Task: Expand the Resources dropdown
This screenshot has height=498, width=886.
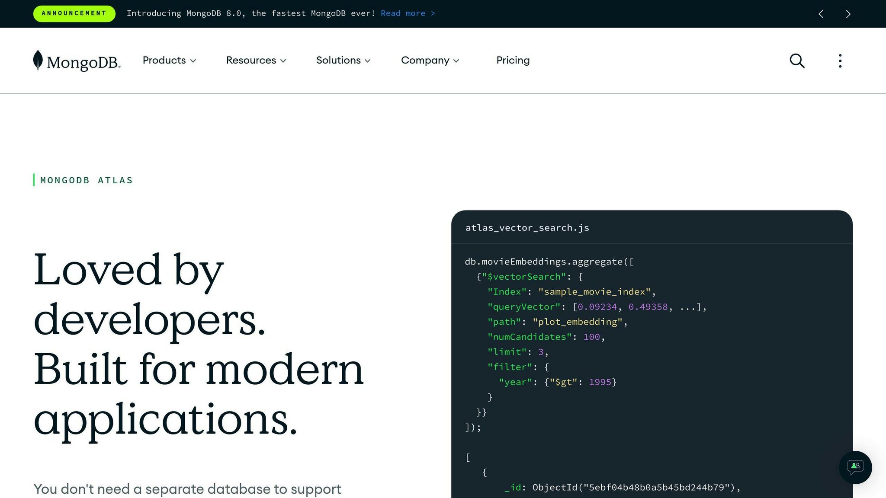Action: (256, 61)
